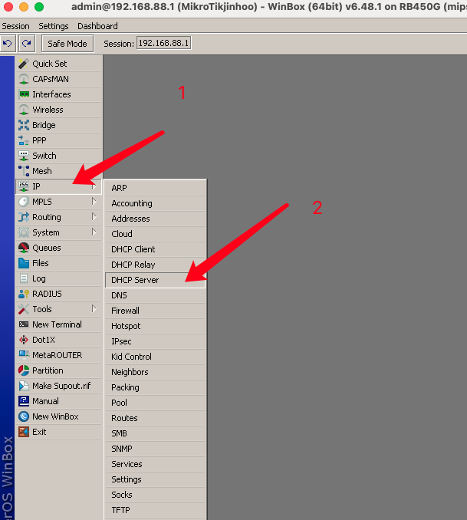
Task: Click the PPP icon
Action: click(x=24, y=140)
